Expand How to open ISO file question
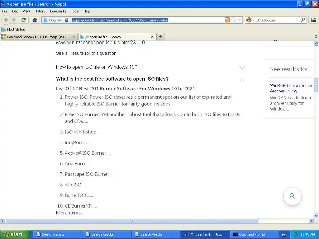Viewport: 319px width, 239px height. pos(242,67)
